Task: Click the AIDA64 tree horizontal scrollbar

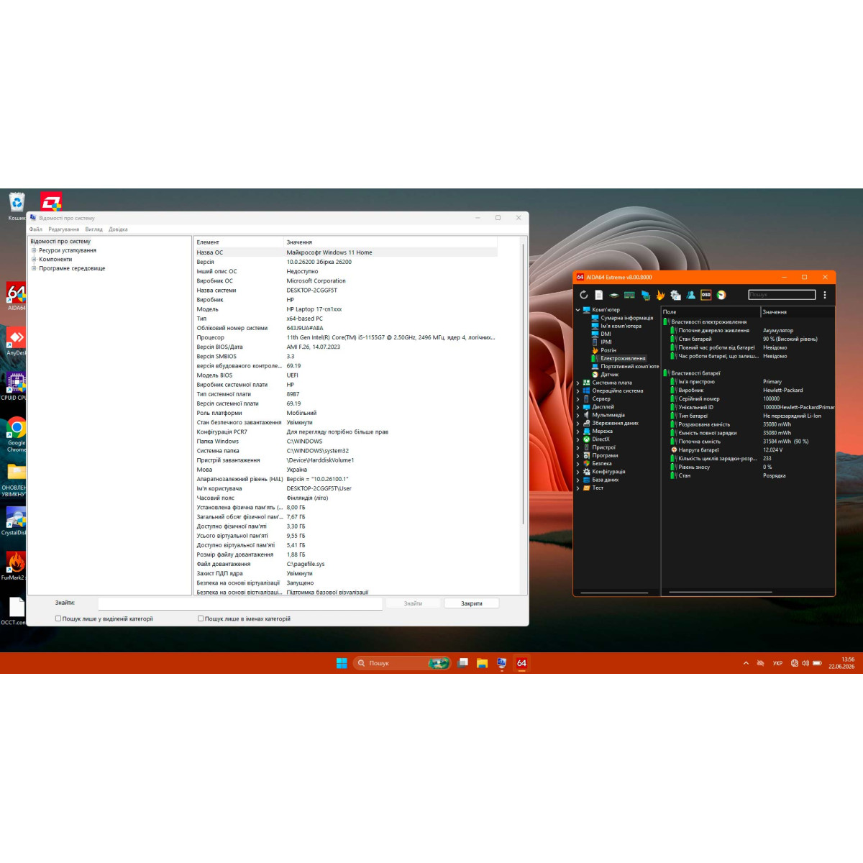Action: click(x=613, y=593)
